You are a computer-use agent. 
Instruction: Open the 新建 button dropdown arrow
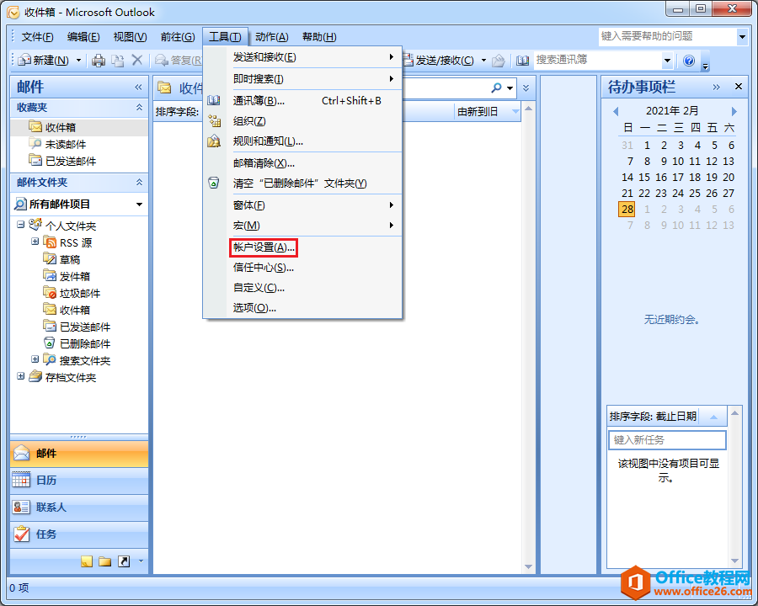(78, 61)
